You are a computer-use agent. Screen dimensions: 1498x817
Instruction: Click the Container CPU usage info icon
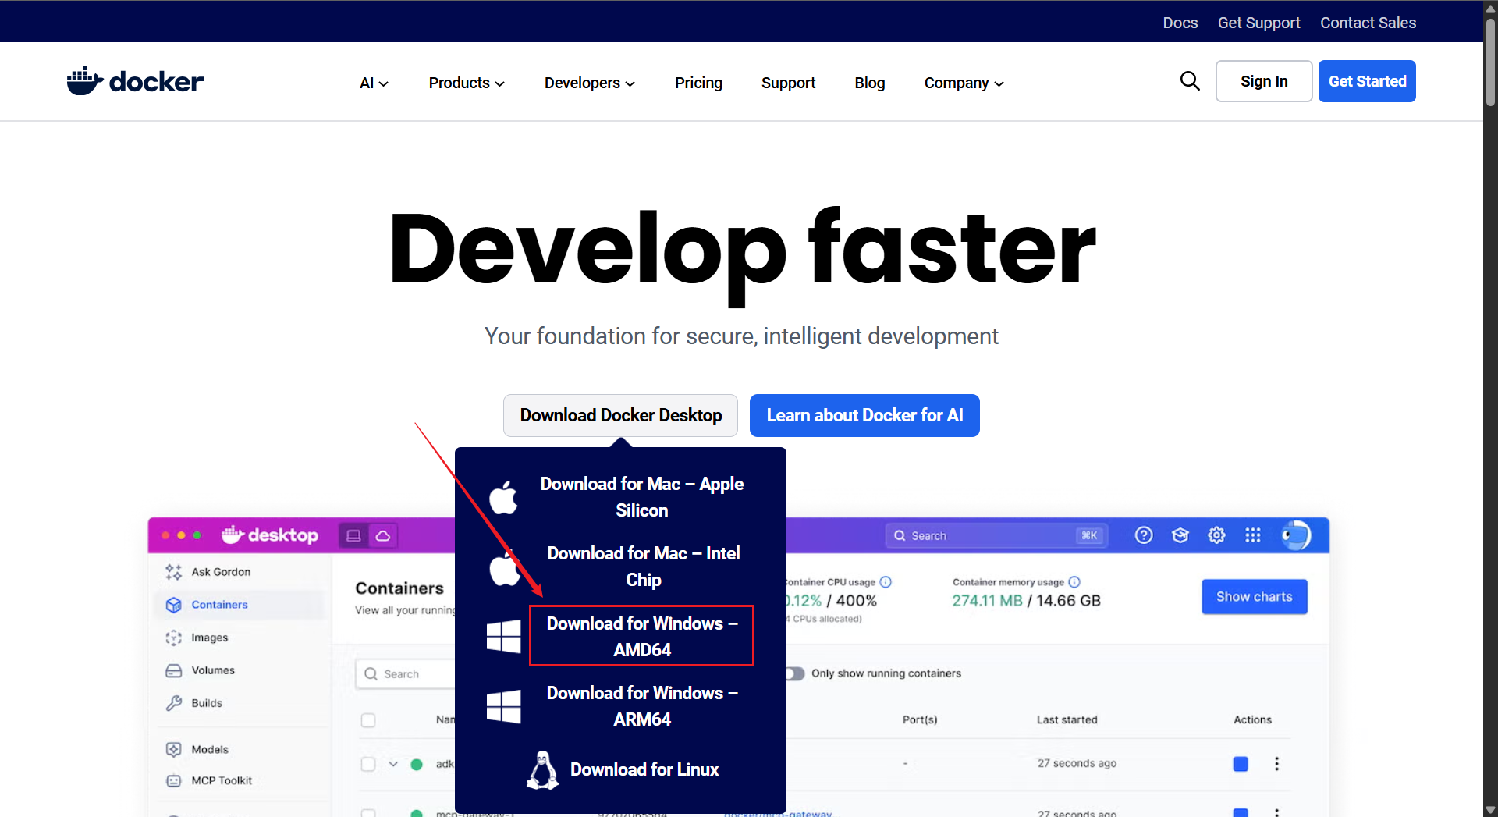886,582
